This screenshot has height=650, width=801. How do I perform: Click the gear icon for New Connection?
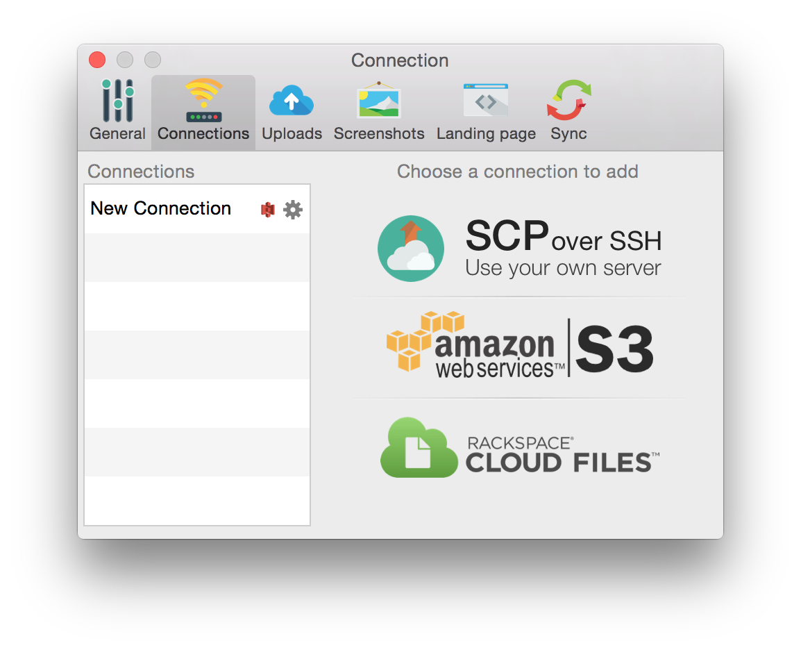coord(293,210)
